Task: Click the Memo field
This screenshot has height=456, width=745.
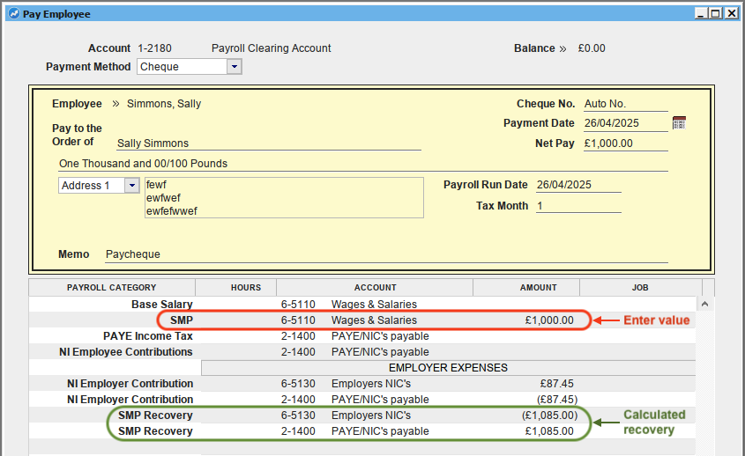Action: (387, 254)
